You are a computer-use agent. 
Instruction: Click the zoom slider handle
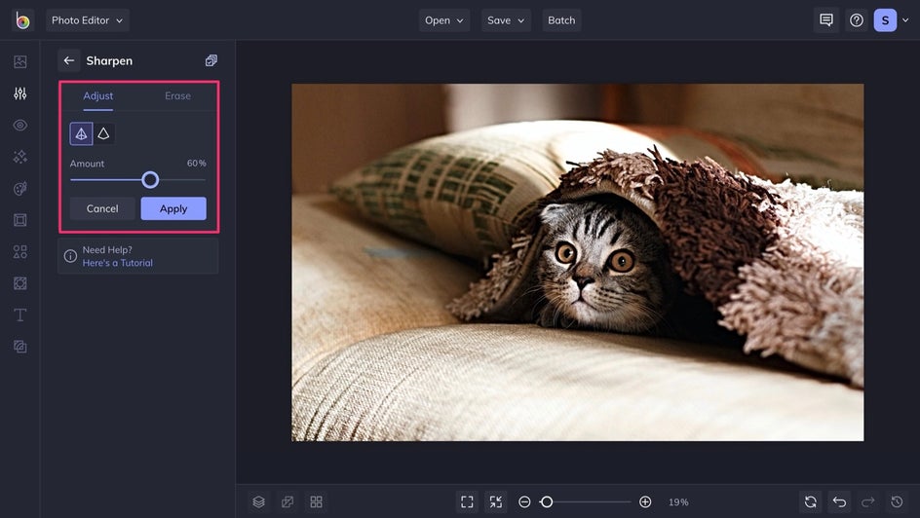pos(547,502)
